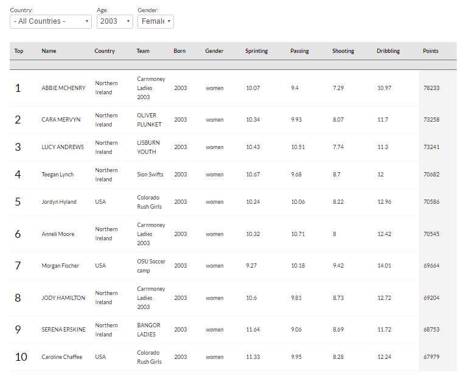Click team BANGOR LADIES
The width and height of the screenshot is (475, 379).
tap(149, 330)
